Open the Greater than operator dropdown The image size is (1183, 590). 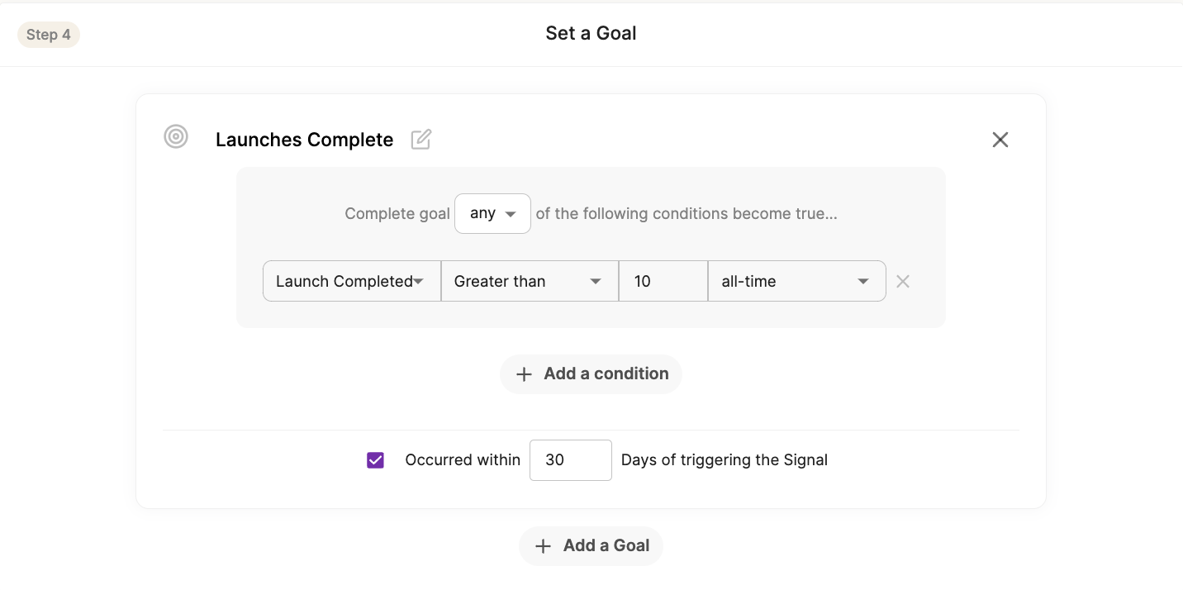click(x=529, y=282)
